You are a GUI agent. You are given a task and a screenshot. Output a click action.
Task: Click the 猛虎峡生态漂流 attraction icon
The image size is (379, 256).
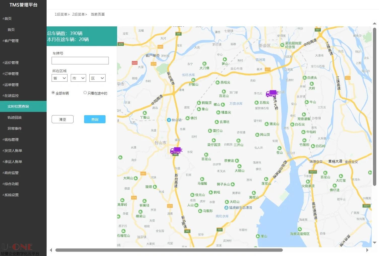click(226, 208)
